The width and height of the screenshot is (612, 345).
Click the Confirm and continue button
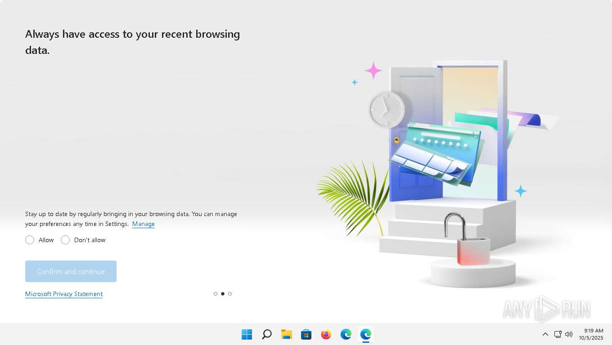point(71,271)
